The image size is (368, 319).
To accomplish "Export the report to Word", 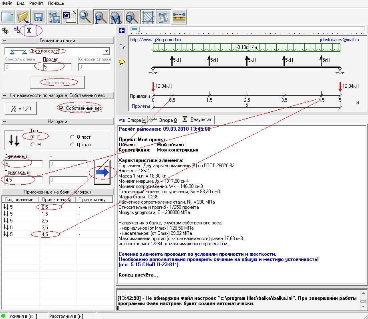I will coord(70,17).
